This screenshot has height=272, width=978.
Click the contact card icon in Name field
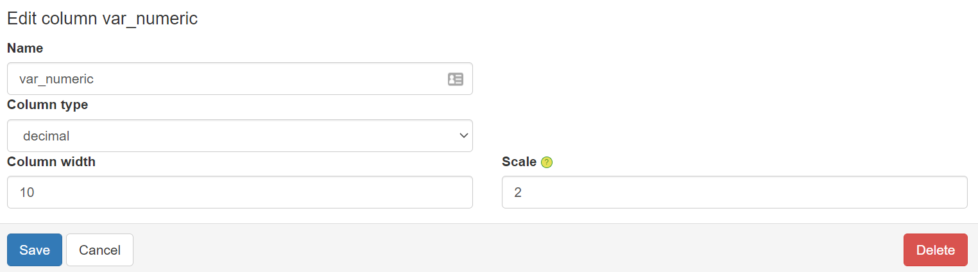coord(455,79)
